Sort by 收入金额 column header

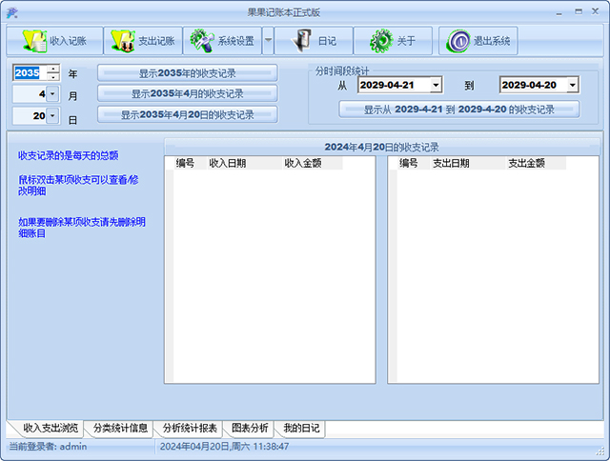click(x=313, y=163)
